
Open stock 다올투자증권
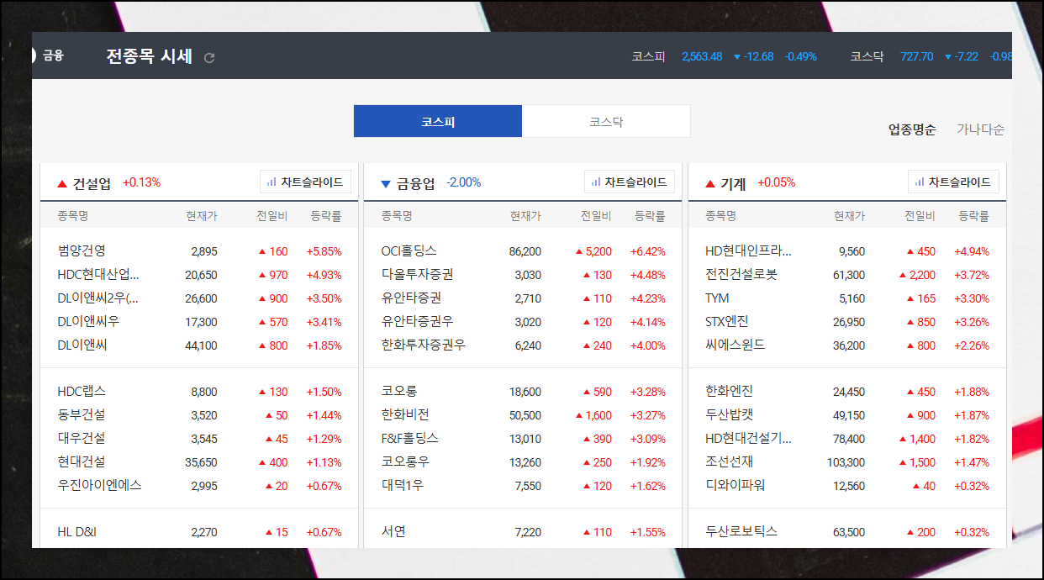pyautogui.click(x=418, y=275)
